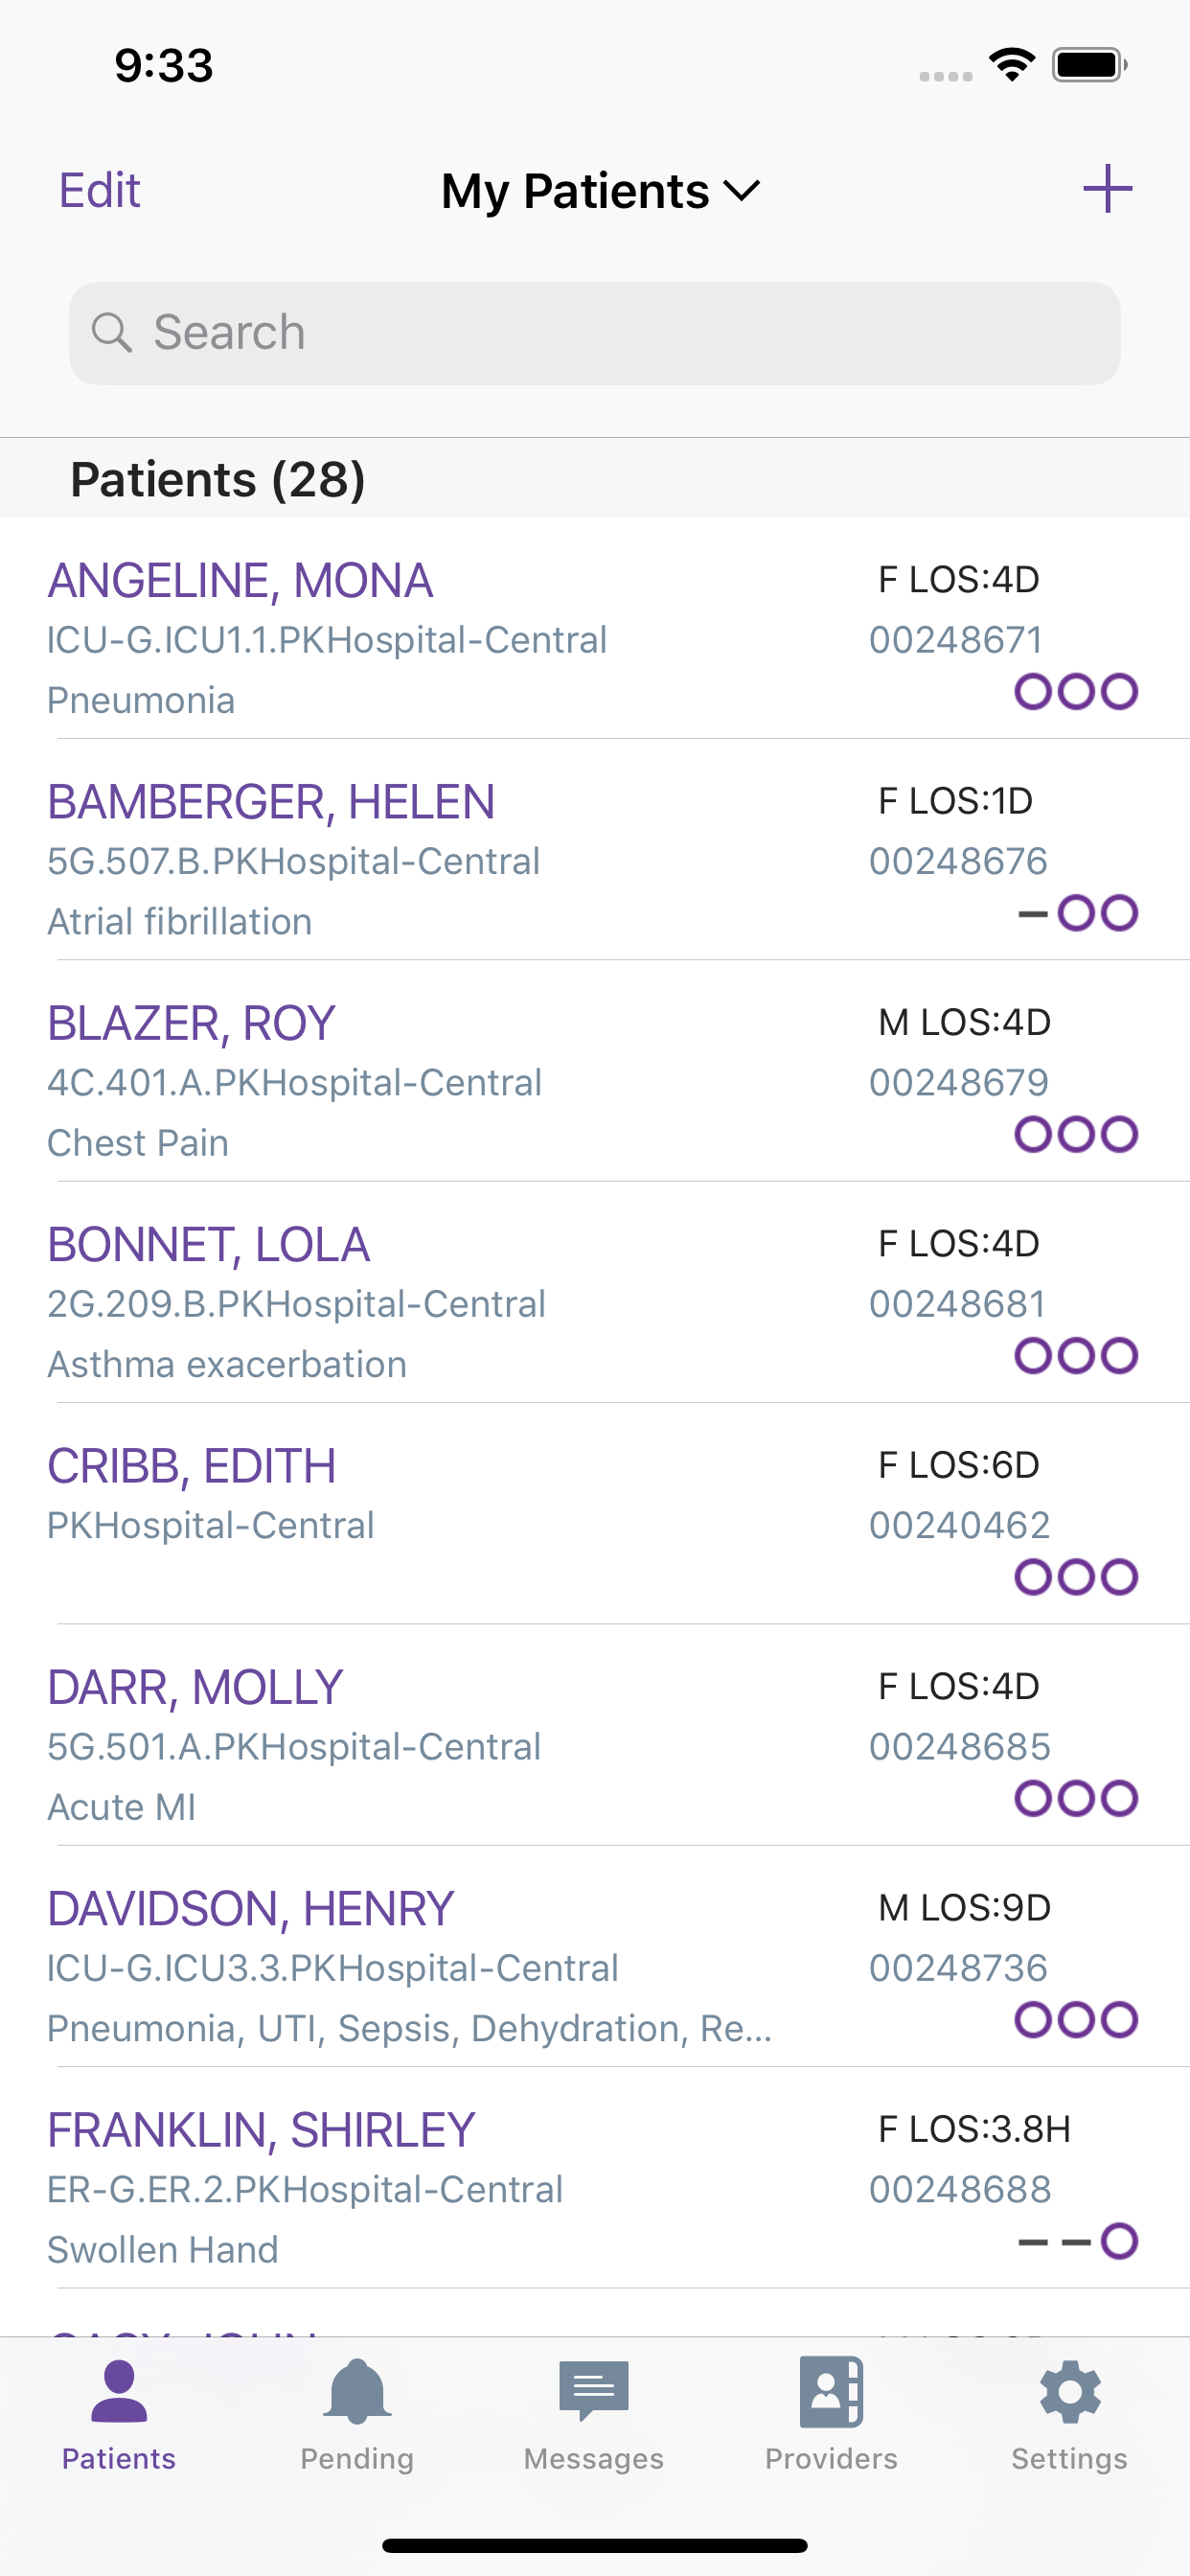Open the Settings gear icon
The width and height of the screenshot is (1190, 2576).
1069,2415
